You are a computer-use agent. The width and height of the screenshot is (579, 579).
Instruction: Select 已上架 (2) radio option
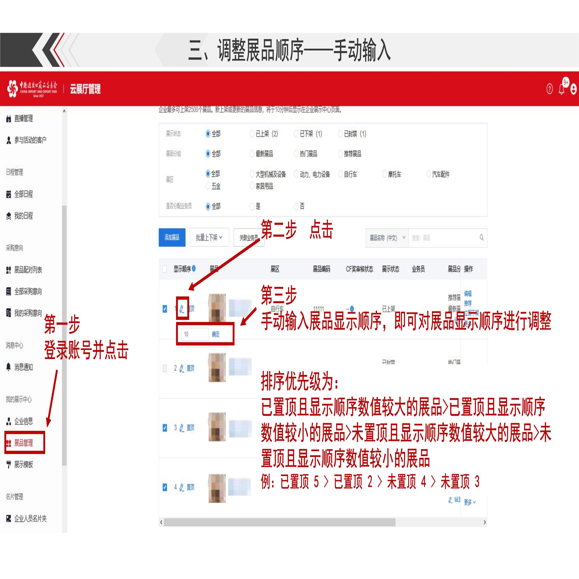pos(252,134)
